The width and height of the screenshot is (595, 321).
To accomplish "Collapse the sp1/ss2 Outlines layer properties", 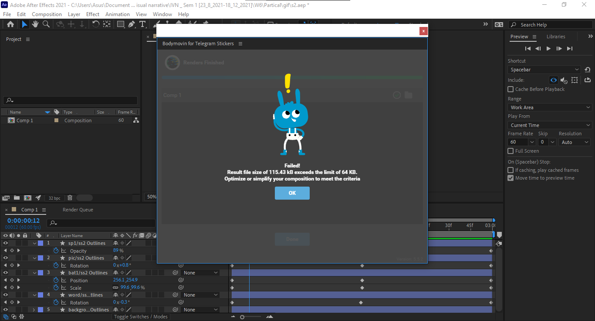I will [x=34, y=243].
